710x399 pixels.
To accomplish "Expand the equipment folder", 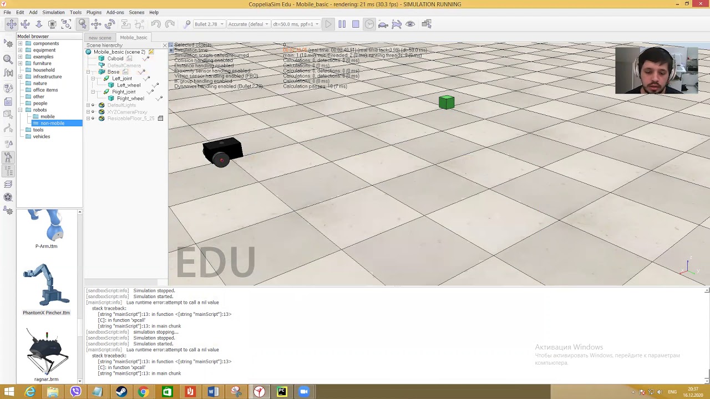I will coord(21,50).
